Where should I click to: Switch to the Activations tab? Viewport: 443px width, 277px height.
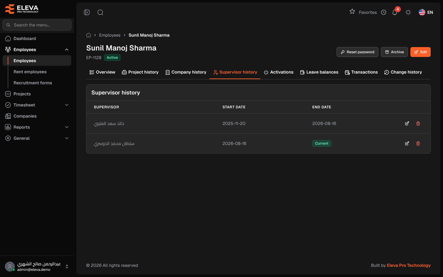(x=279, y=72)
